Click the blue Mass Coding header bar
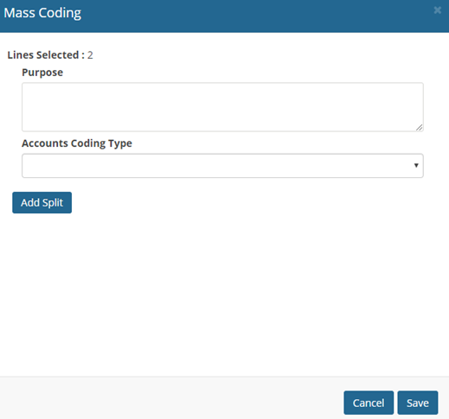 224,16
